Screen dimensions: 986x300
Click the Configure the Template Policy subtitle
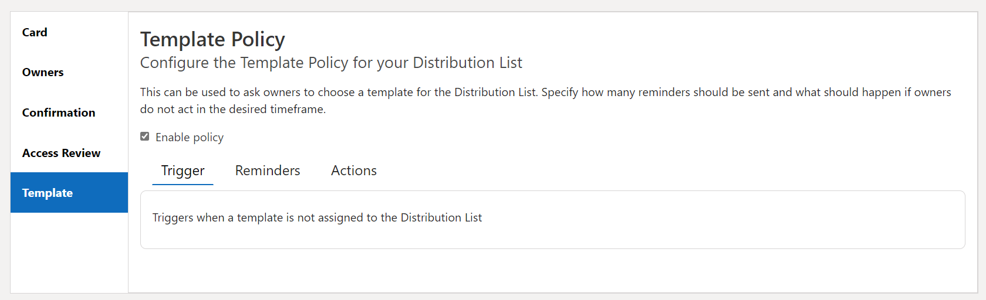click(331, 63)
